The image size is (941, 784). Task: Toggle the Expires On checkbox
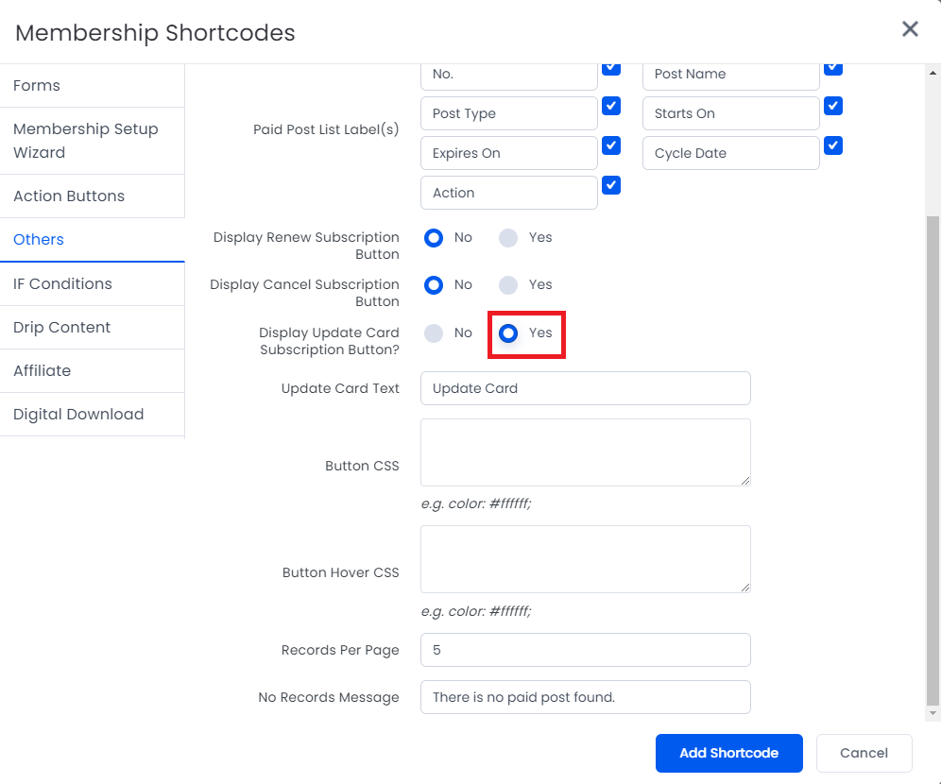tap(611, 145)
